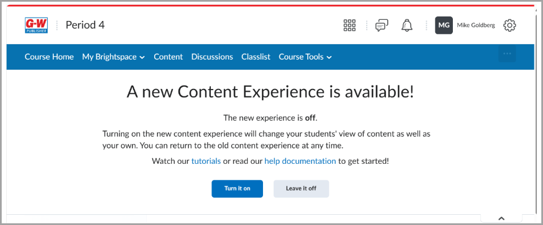Open the Classlist navigation item

pyautogui.click(x=256, y=57)
